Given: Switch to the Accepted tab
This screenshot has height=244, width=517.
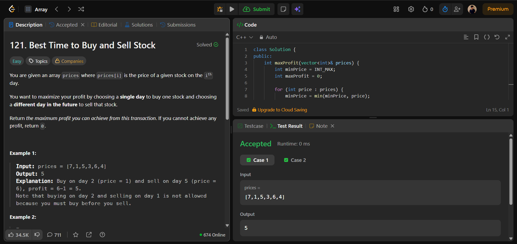Looking at the screenshot, I should pyautogui.click(x=63, y=25).
